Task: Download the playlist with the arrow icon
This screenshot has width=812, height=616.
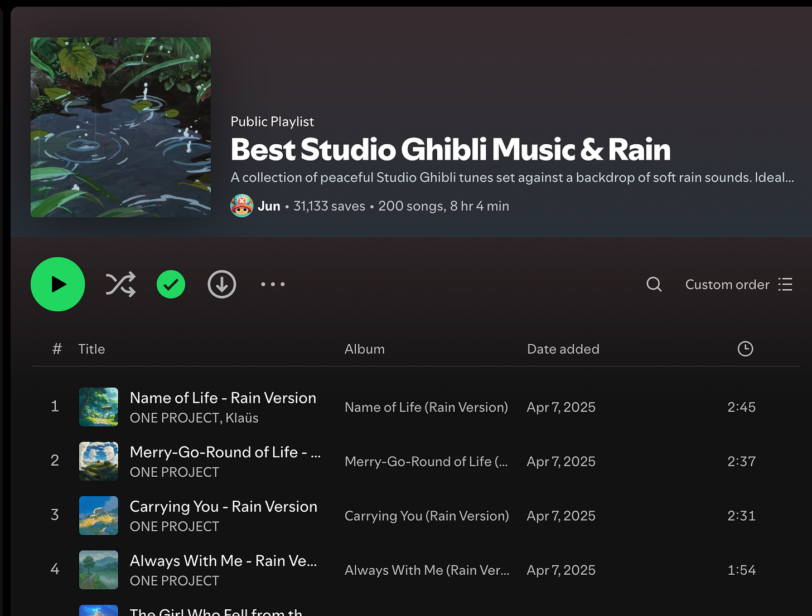Action: click(222, 284)
